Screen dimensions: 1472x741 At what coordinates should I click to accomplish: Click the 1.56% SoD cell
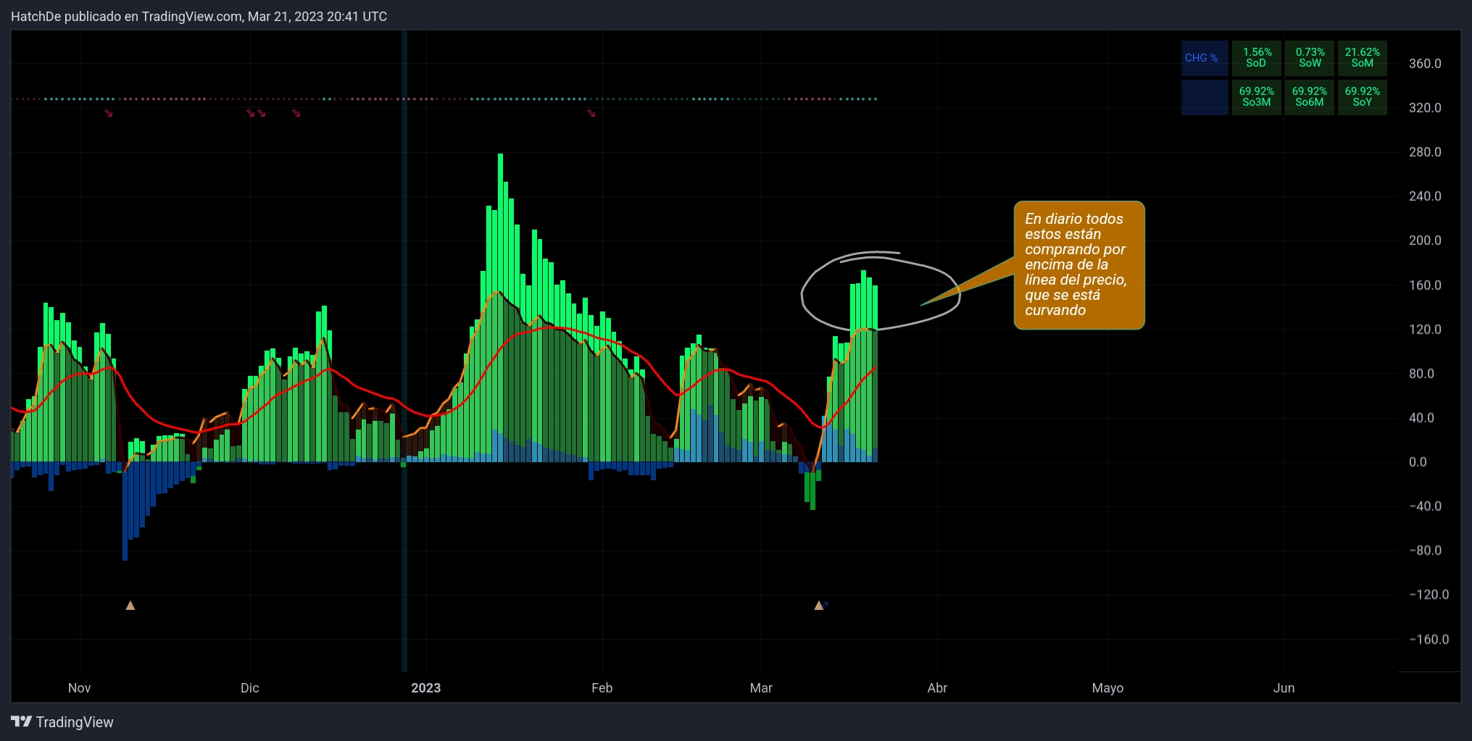point(1257,58)
